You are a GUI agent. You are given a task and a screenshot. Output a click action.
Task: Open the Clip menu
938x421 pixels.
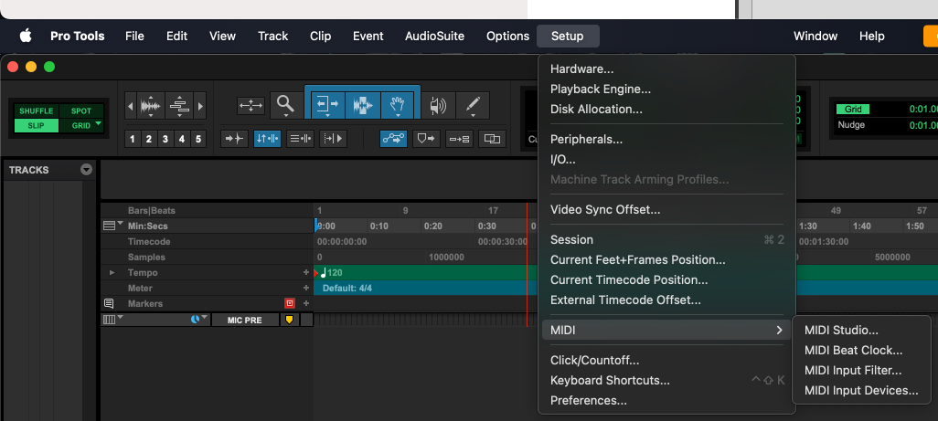tap(321, 36)
